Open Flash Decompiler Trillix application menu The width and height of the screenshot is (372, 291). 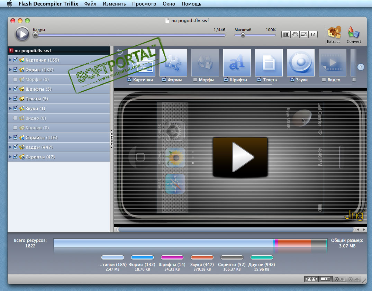tap(48, 4)
